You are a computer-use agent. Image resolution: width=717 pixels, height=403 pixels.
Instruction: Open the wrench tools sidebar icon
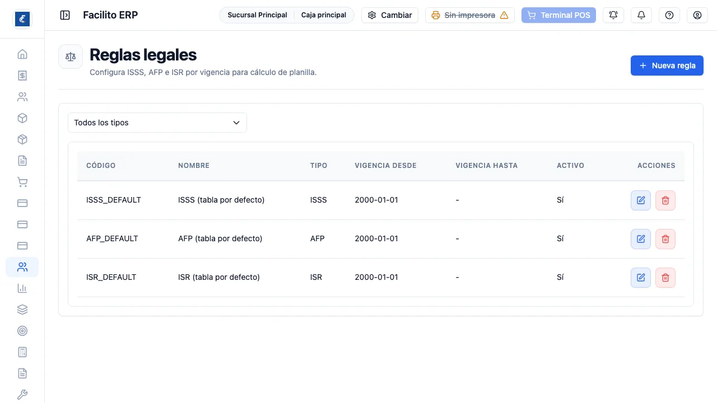coord(22,395)
